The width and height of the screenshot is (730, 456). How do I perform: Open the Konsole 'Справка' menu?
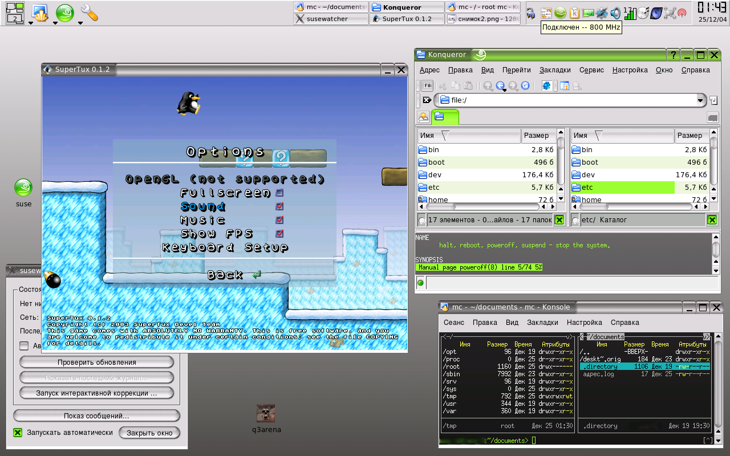point(625,323)
